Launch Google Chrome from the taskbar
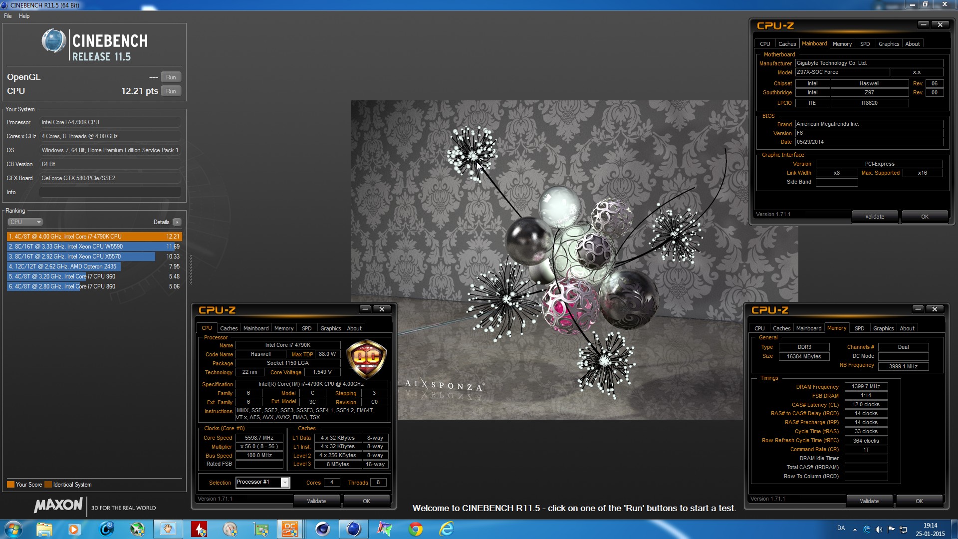Image resolution: width=958 pixels, height=539 pixels. click(416, 529)
